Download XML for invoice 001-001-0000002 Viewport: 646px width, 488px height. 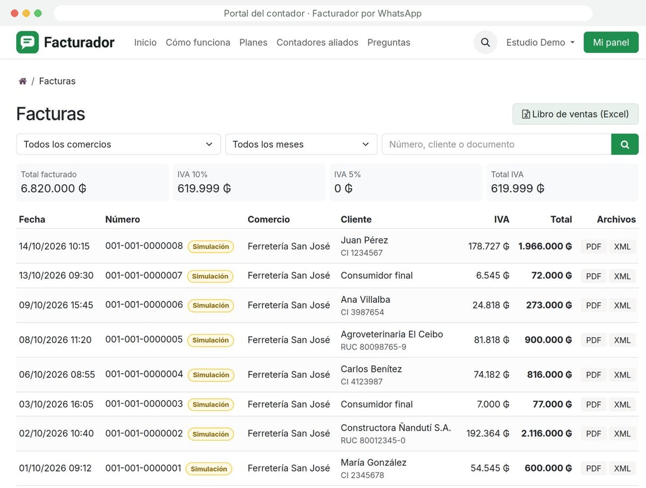pos(622,434)
